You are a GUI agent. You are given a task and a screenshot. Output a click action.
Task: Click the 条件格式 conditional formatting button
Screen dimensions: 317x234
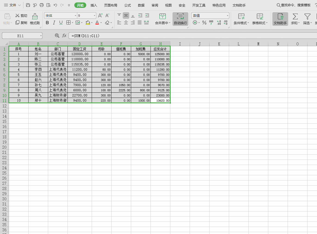pos(241,19)
